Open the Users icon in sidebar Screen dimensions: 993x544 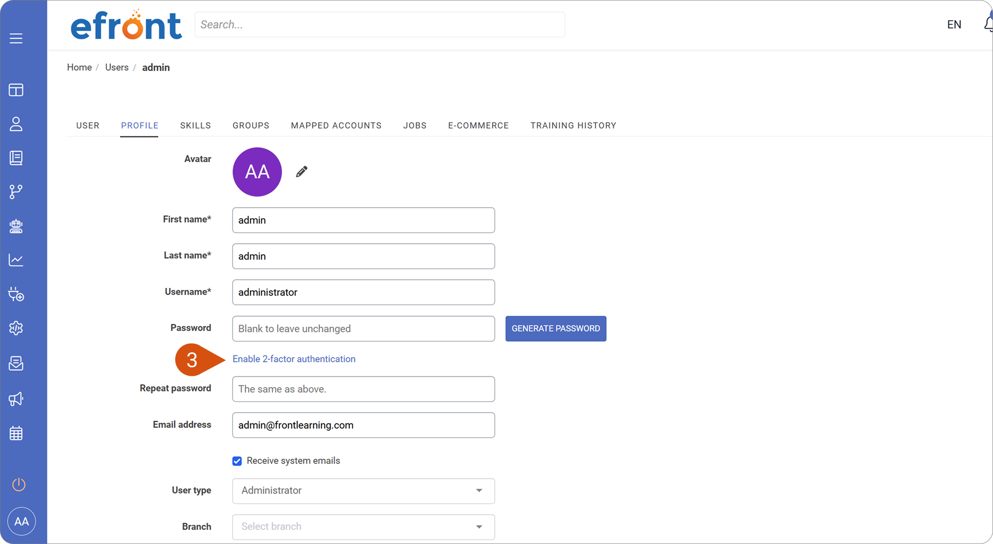click(x=16, y=124)
